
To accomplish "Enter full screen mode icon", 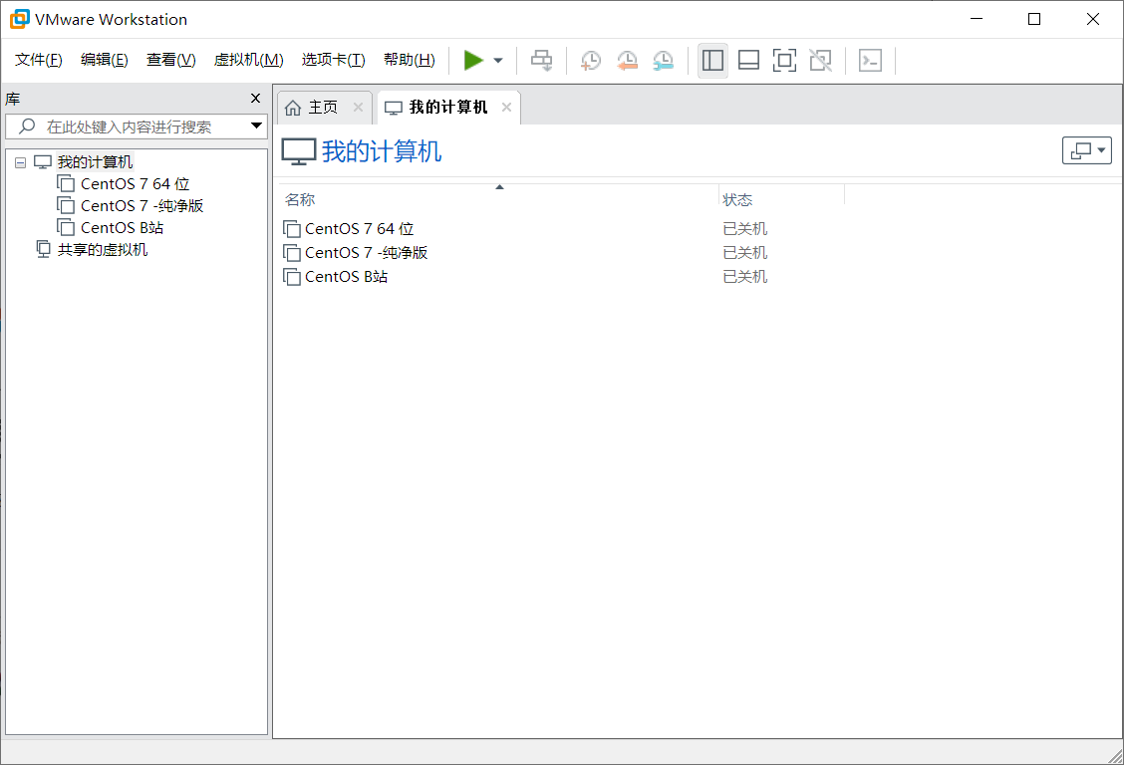I will tap(784, 60).
